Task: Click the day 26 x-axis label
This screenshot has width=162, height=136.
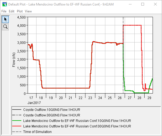Action: (x=120, y=98)
